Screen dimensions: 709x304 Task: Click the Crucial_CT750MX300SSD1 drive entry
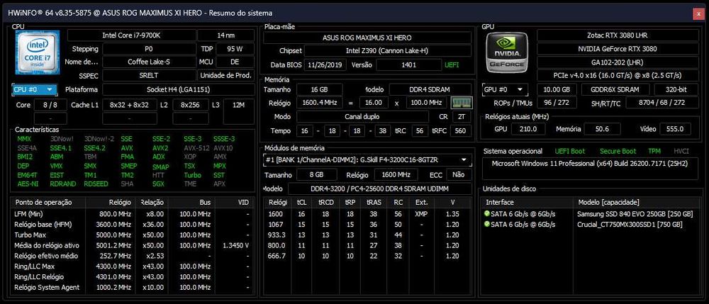coord(630,224)
